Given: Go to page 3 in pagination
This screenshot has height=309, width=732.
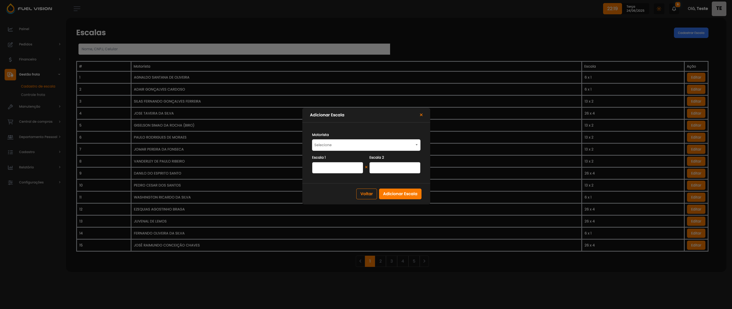Looking at the screenshot, I should (x=391, y=261).
